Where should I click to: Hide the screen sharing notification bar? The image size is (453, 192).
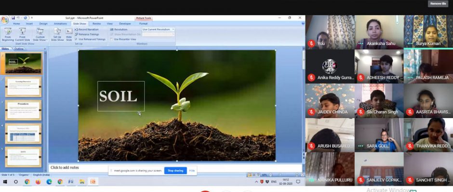pos(192,170)
